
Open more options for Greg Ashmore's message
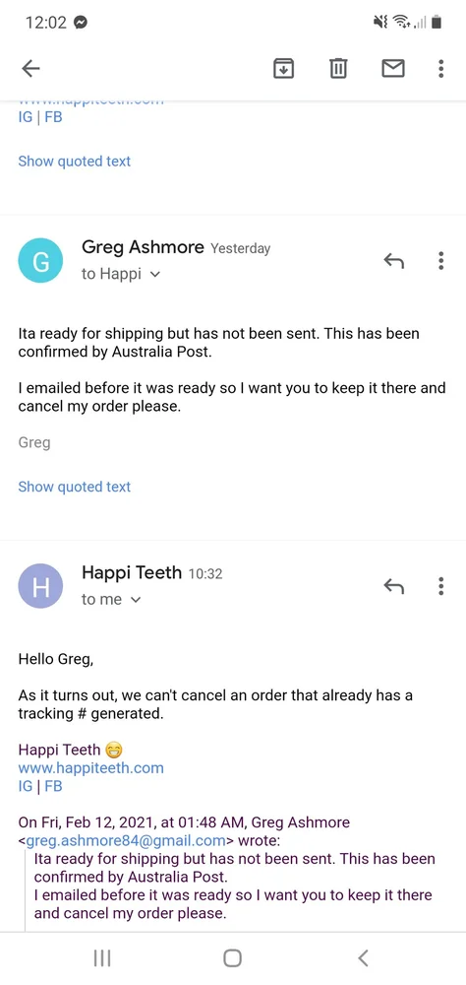441,260
